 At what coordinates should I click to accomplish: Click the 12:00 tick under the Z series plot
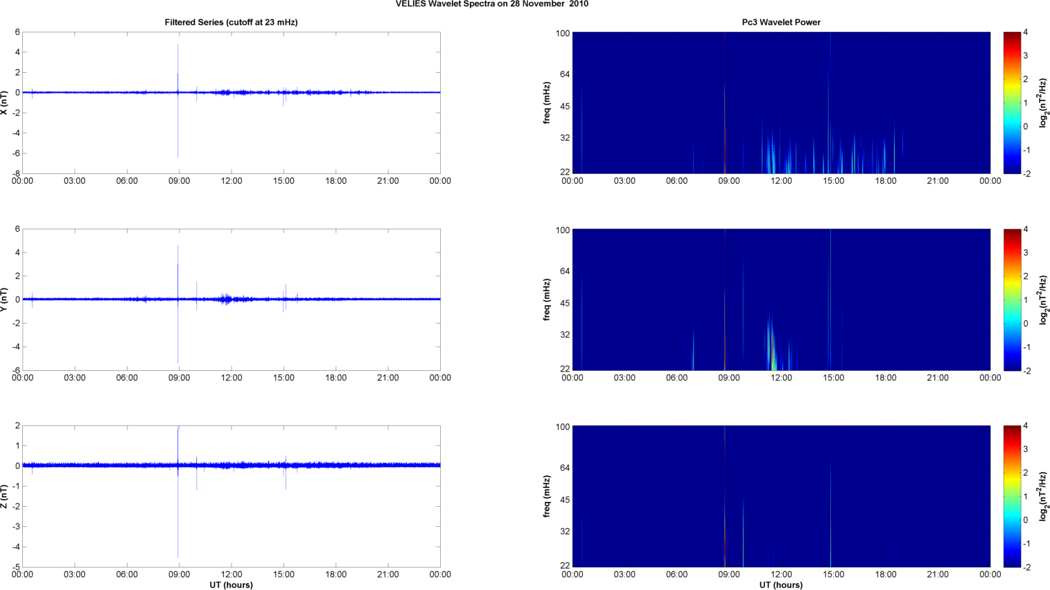click(231, 575)
